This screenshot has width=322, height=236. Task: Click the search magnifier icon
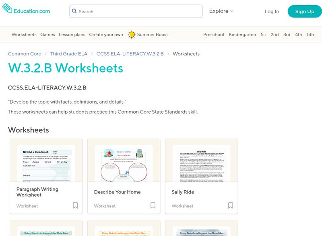(74, 11)
